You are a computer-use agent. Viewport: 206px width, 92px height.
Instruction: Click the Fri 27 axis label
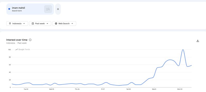(103, 89)
